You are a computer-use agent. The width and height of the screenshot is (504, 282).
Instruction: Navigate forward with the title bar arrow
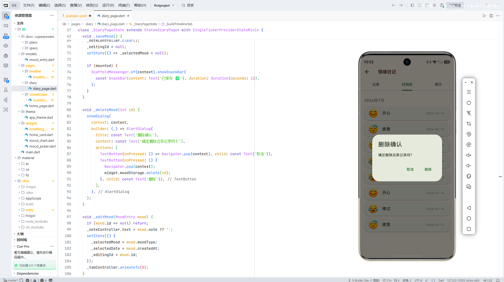401,5
